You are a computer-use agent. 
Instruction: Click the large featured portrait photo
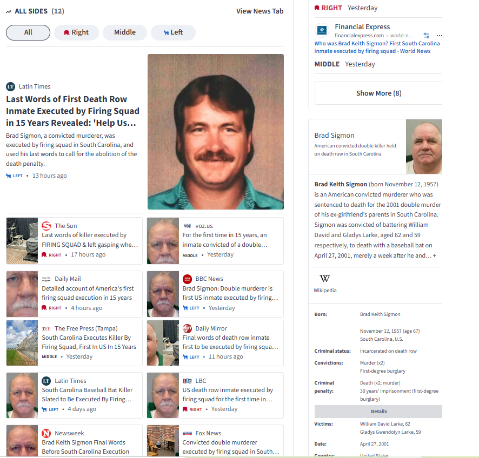216,132
